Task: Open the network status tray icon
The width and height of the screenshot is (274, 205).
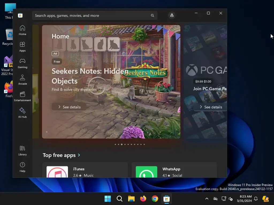Action: click(x=224, y=199)
